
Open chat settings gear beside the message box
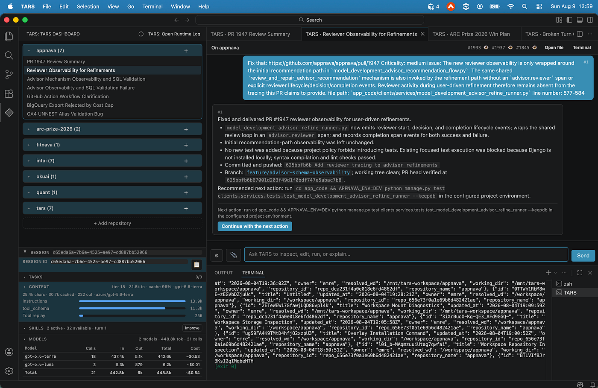click(217, 255)
